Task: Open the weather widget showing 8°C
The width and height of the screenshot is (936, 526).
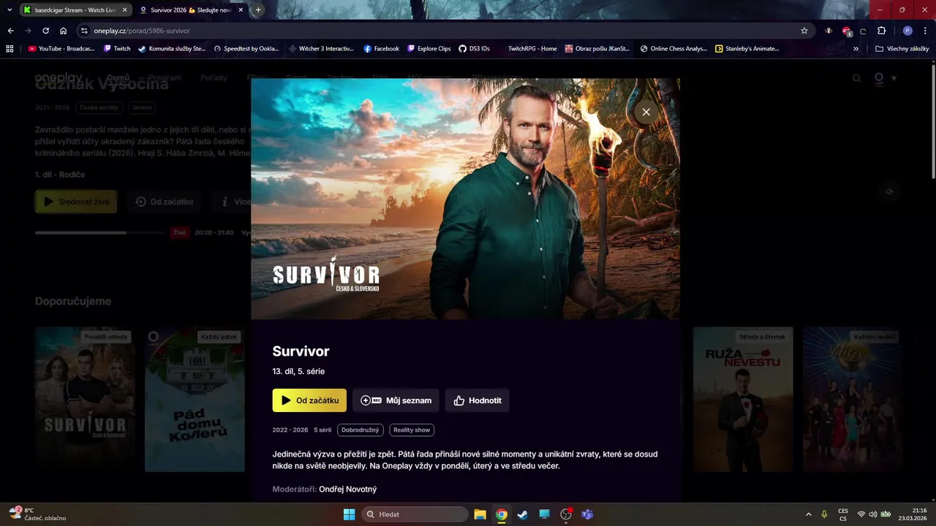Action: (37, 514)
